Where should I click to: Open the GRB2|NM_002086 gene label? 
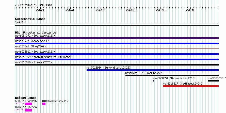tap(26, 101)
